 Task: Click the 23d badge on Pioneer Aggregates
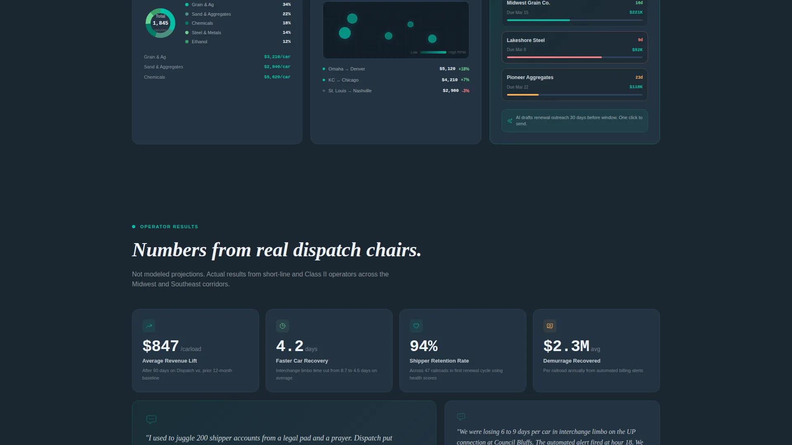coord(639,77)
